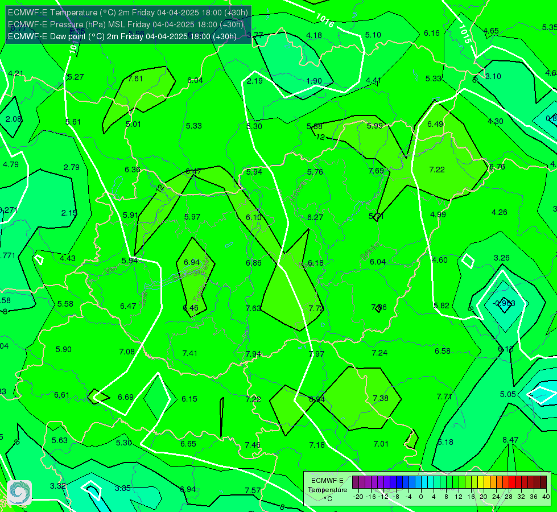Select the ECMWF-E Pressure MSL layer line
Viewport: 557px width, 512px height.
pos(125,24)
